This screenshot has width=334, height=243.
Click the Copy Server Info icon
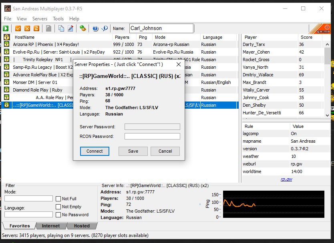(x=61, y=28)
